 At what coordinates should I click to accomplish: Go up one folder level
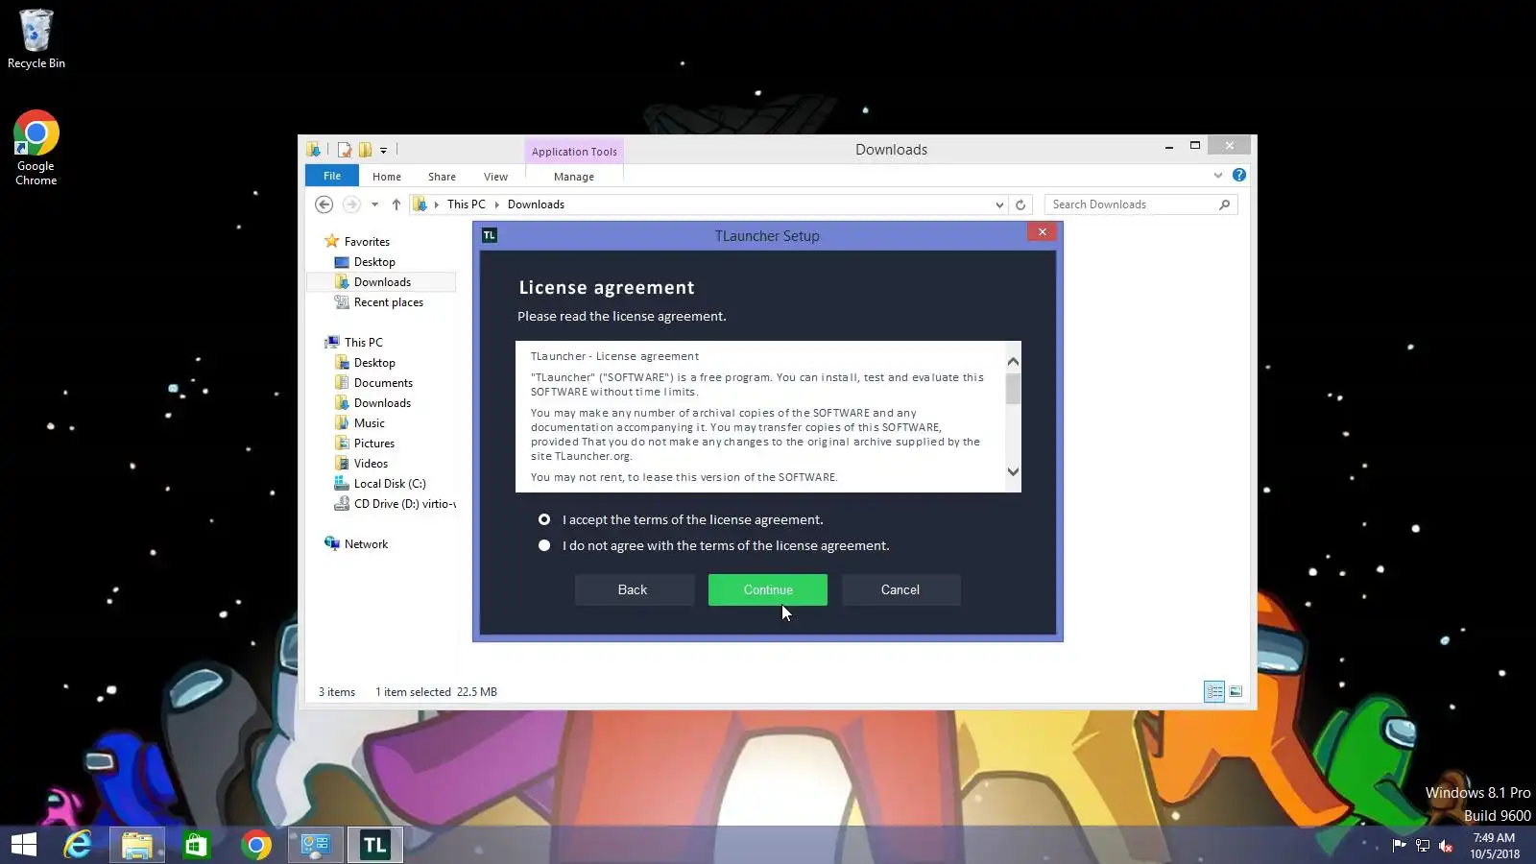pyautogui.click(x=396, y=204)
